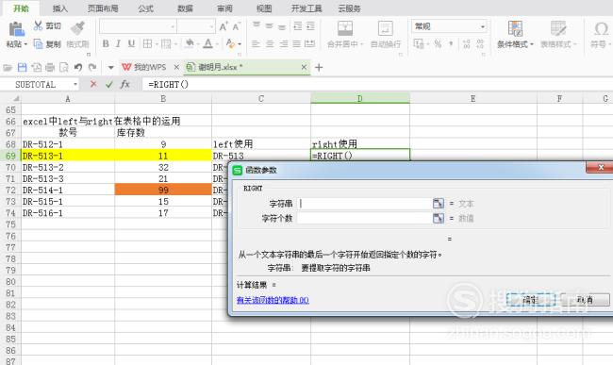613x365 pixels.
Task: Click the fx insert function icon
Action: pos(124,84)
